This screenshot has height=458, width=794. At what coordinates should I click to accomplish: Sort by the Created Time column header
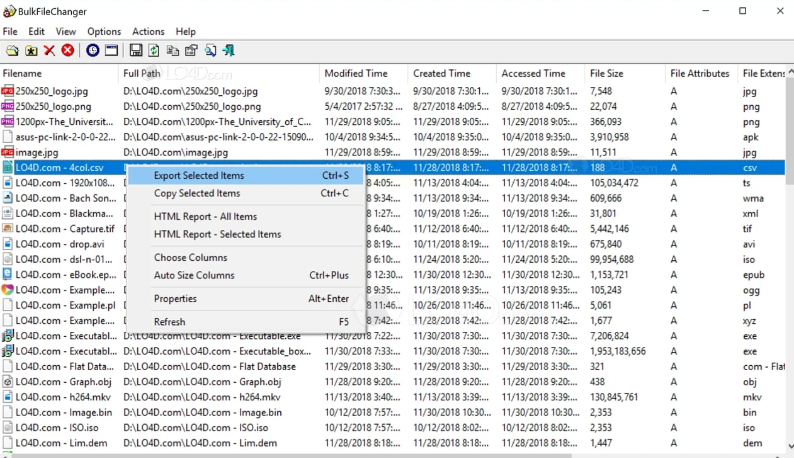click(x=452, y=73)
